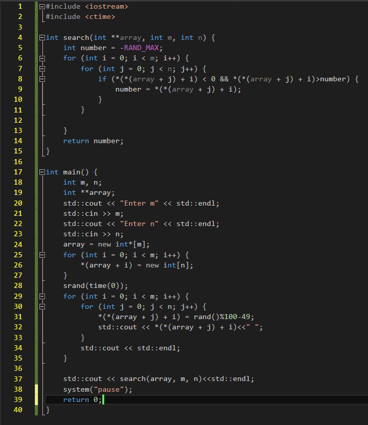The width and height of the screenshot is (368, 425).
Task: Click 'std::cin >> n;' statement
Action: point(93,234)
